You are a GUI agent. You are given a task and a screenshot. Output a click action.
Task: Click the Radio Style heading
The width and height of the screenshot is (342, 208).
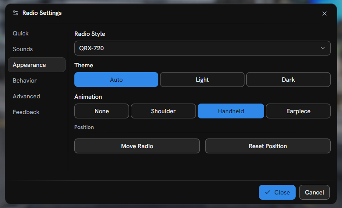pos(90,34)
